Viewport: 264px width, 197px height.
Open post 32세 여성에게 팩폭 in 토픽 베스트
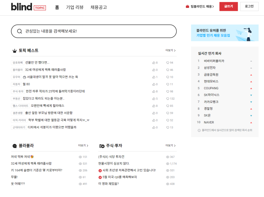point(45,70)
